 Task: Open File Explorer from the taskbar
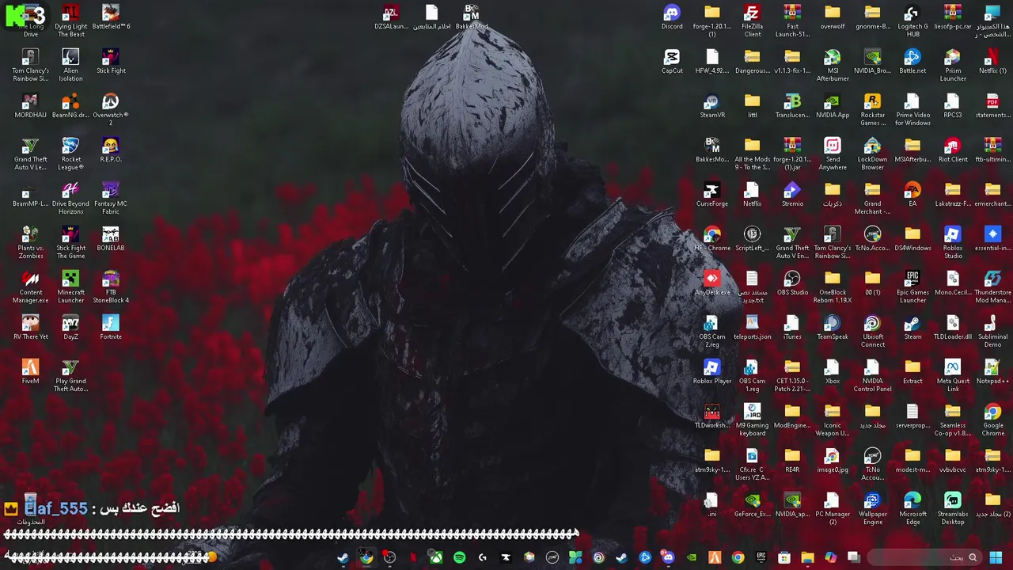coord(807,558)
